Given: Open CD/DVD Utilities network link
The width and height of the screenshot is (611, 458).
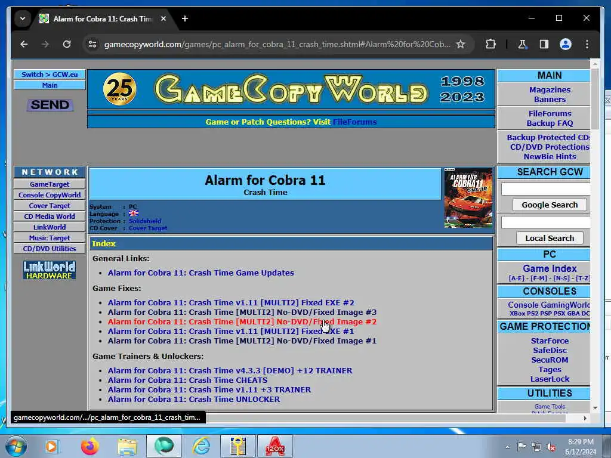Looking at the screenshot, I should click(50, 249).
